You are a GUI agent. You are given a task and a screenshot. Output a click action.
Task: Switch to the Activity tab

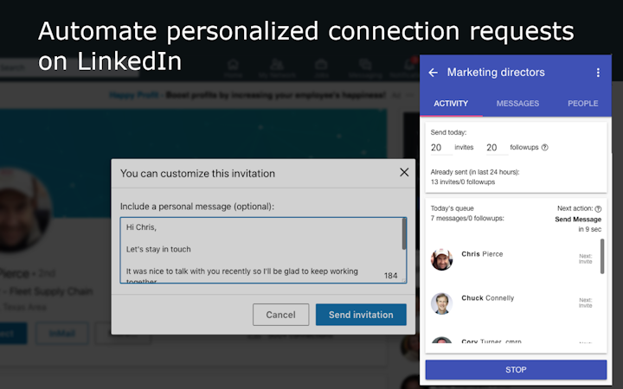pyautogui.click(x=451, y=104)
